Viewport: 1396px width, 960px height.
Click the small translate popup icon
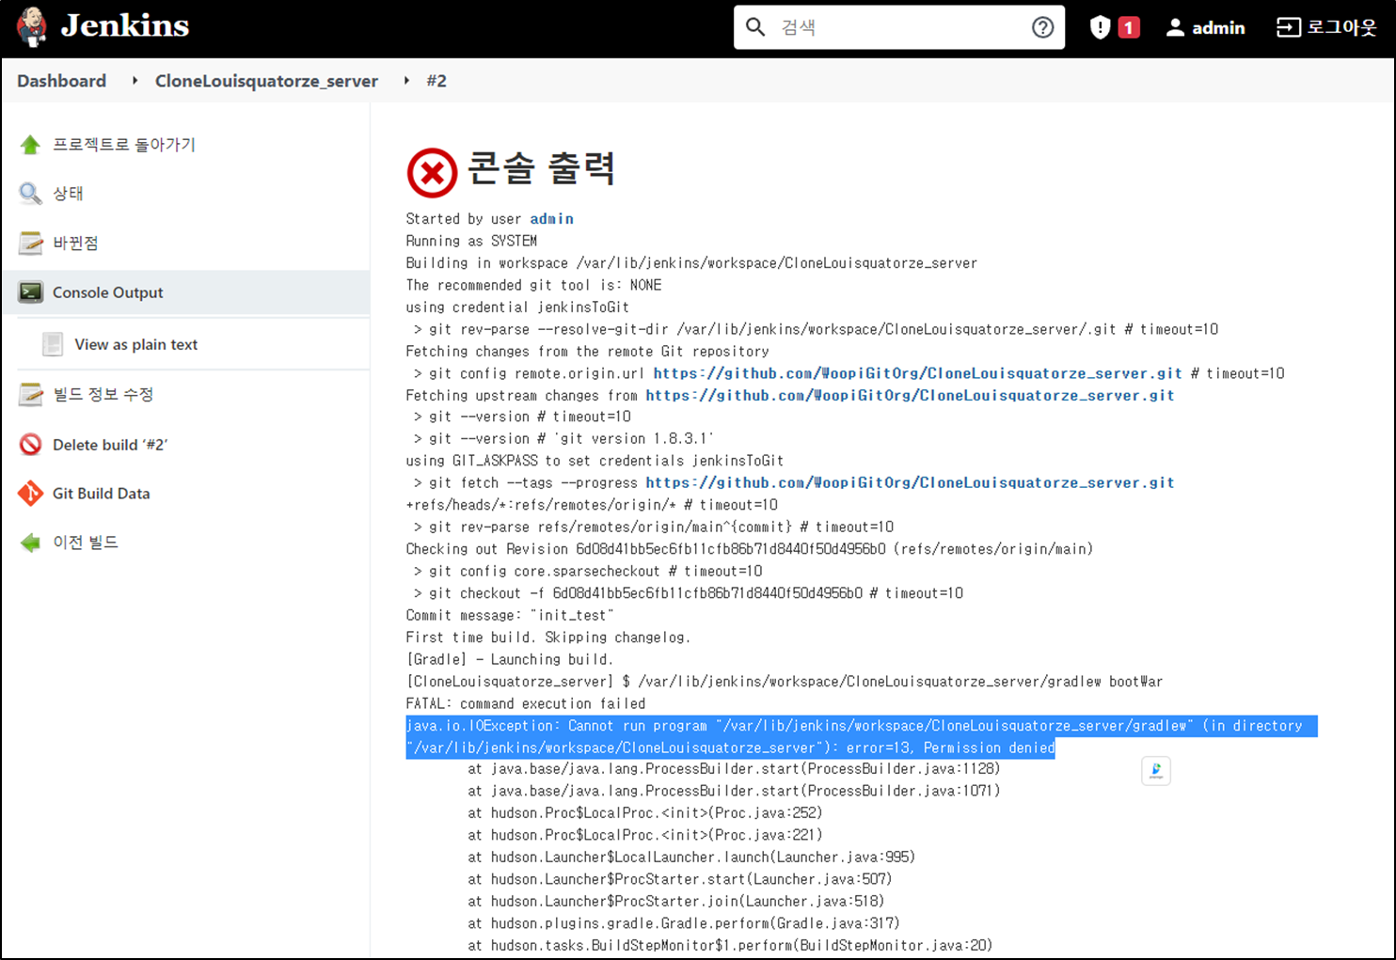[x=1156, y=771]
